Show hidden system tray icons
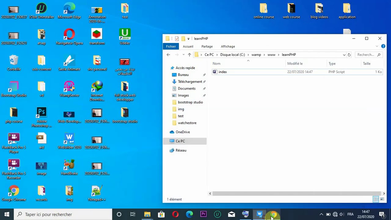 point(321,215)
